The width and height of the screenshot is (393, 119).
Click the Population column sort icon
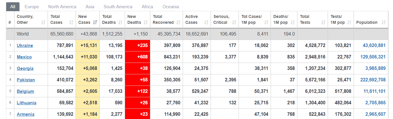[x=384, y=22]
